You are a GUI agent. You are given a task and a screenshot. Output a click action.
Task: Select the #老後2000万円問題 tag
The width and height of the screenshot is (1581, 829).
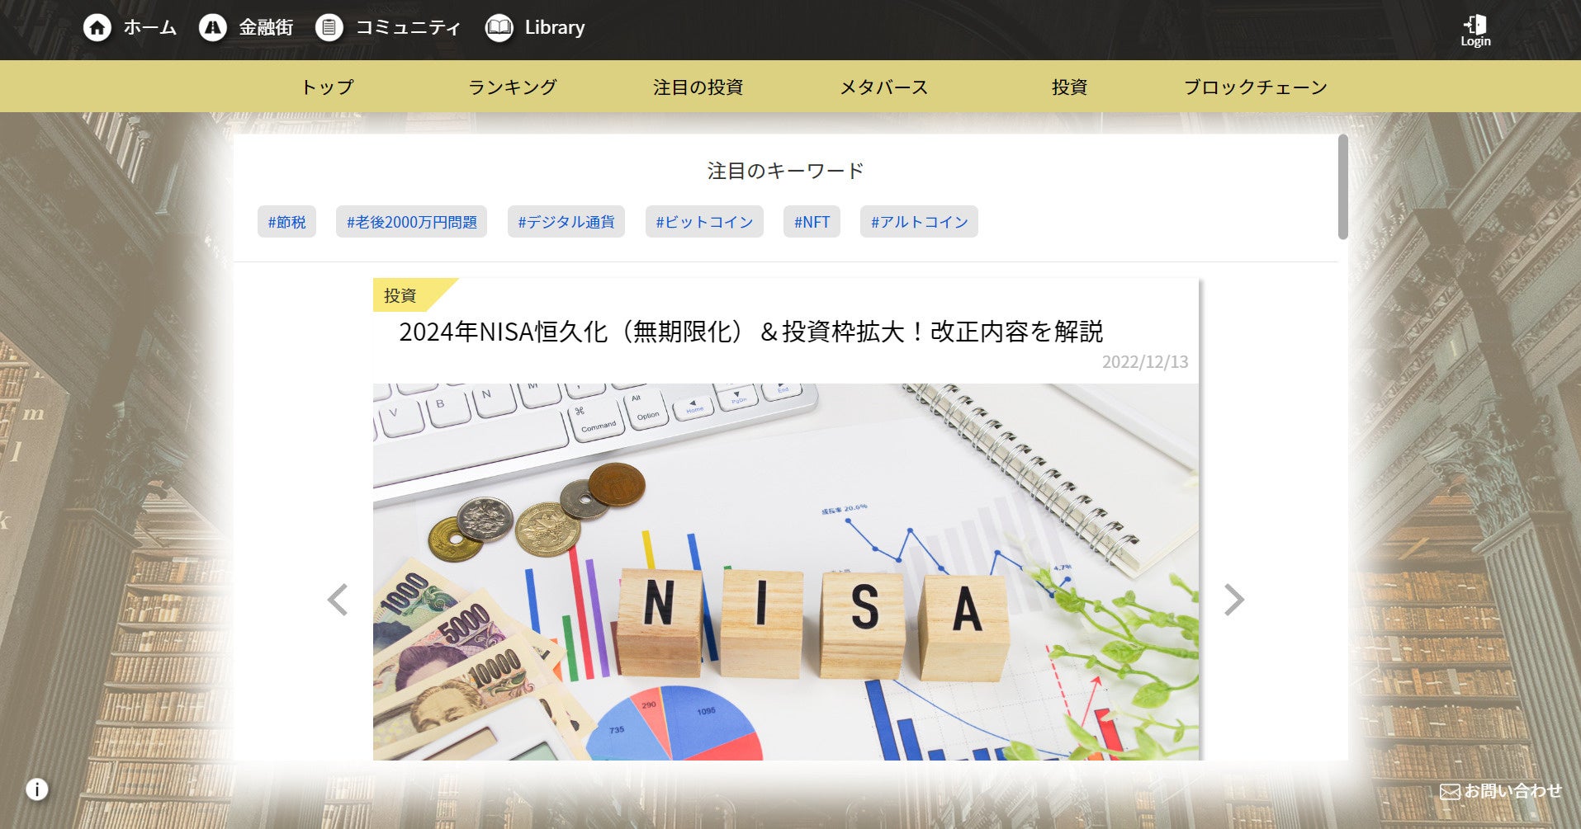411,222
